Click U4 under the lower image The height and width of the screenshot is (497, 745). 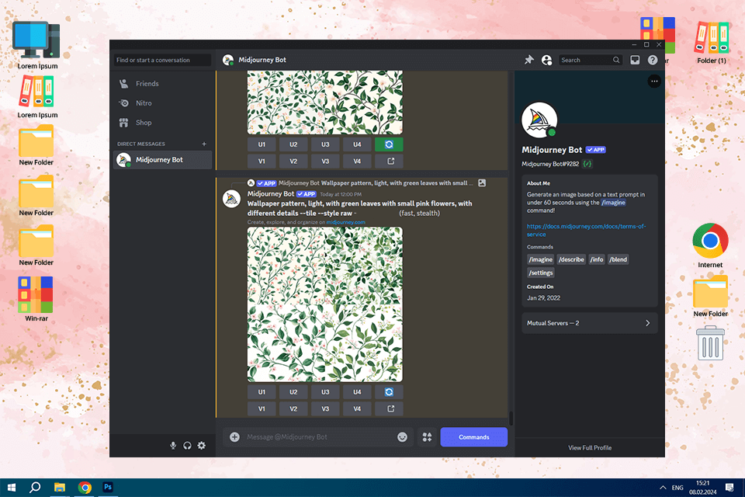(357, 392)
